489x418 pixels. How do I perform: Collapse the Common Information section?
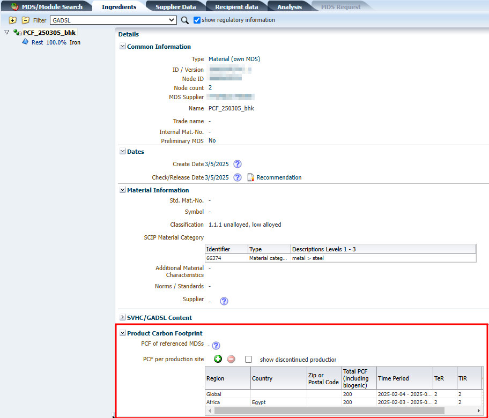(123, 46)
